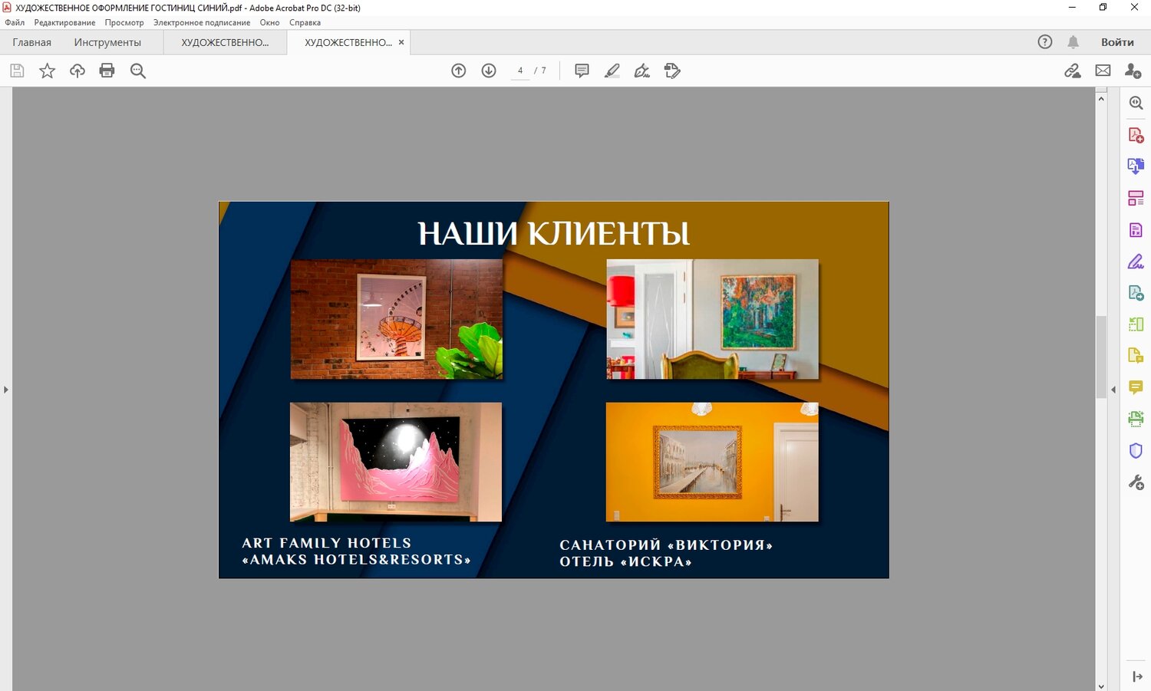Switch to the Главная tab
1151x691 pixels.
(31, 42)
